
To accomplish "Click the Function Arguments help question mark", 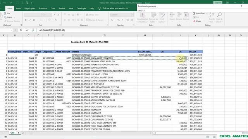I will [241, 6].
